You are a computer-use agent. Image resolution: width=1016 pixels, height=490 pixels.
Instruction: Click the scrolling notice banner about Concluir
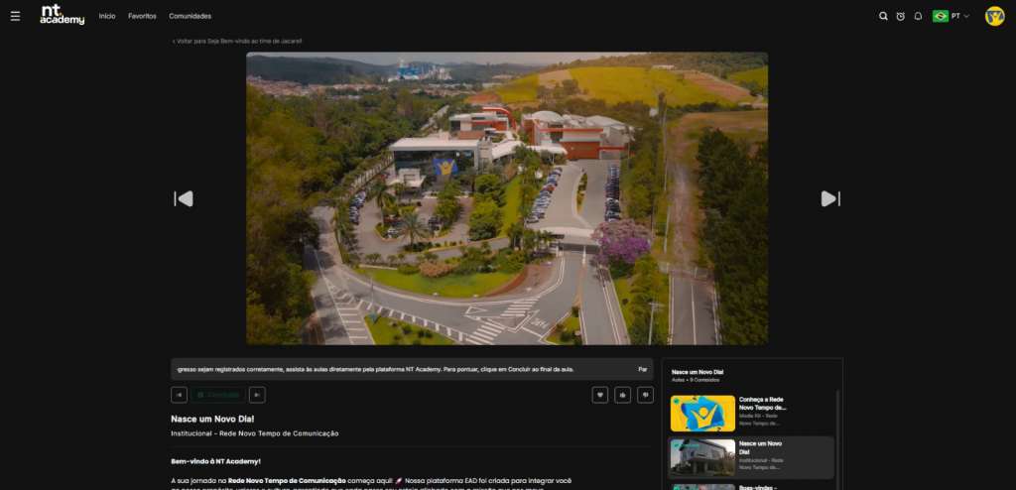click(x=412, y=369)
